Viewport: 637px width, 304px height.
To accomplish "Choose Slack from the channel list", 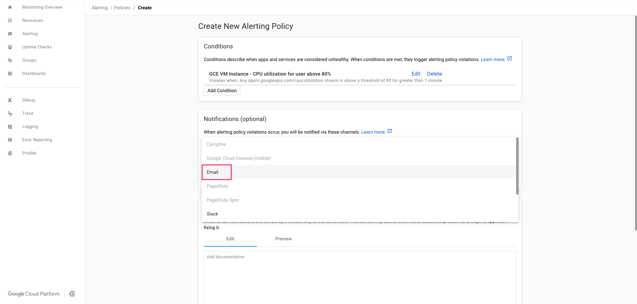I will [212, 214].
